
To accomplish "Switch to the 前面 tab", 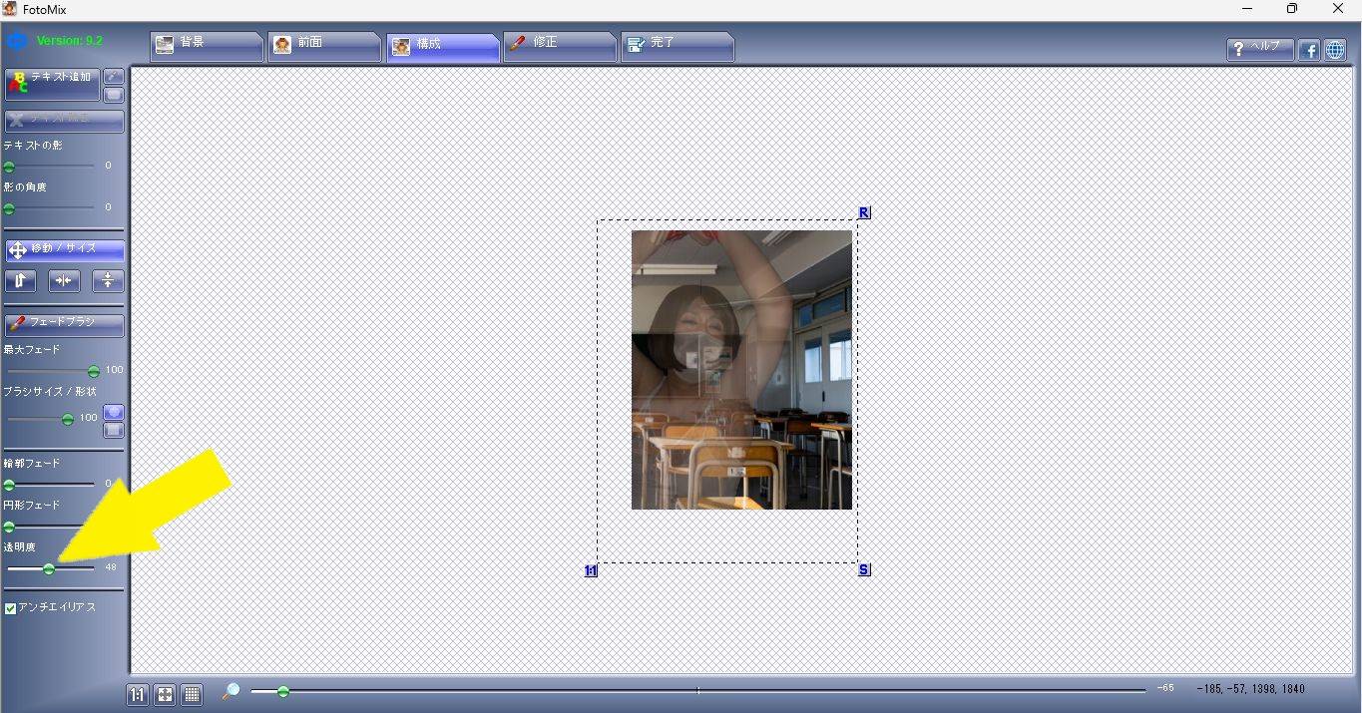I will point(323,45).
